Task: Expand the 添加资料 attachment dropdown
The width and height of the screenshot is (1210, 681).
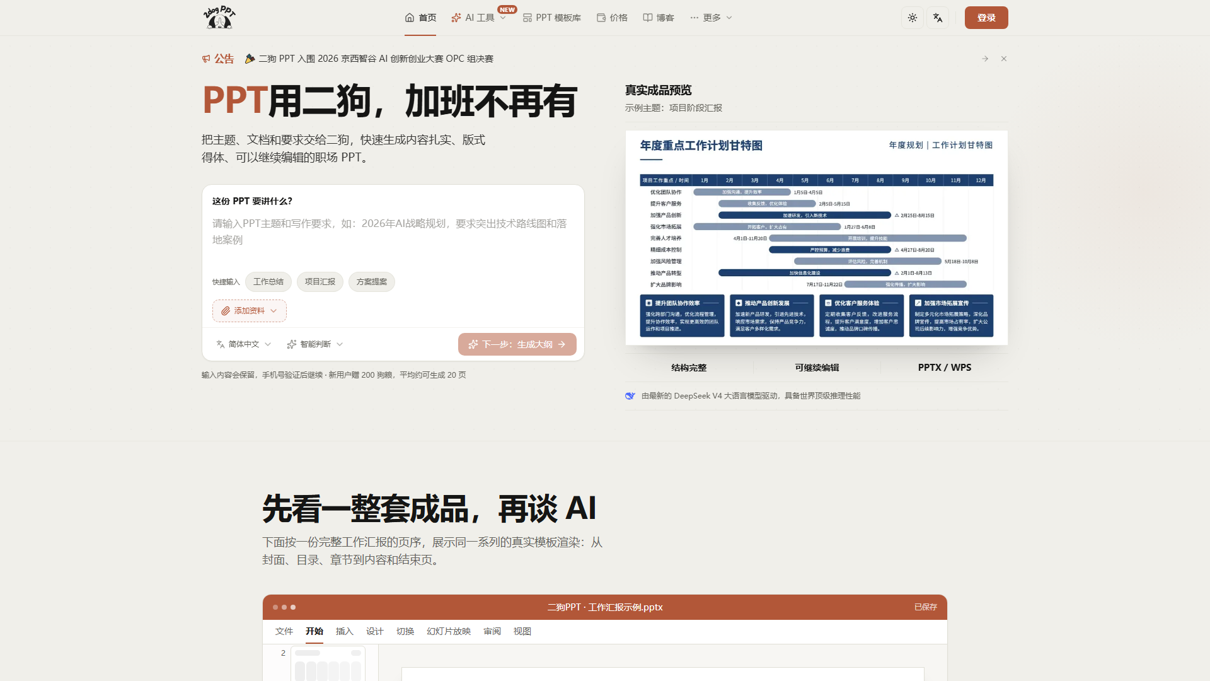Action: (250, 311)
